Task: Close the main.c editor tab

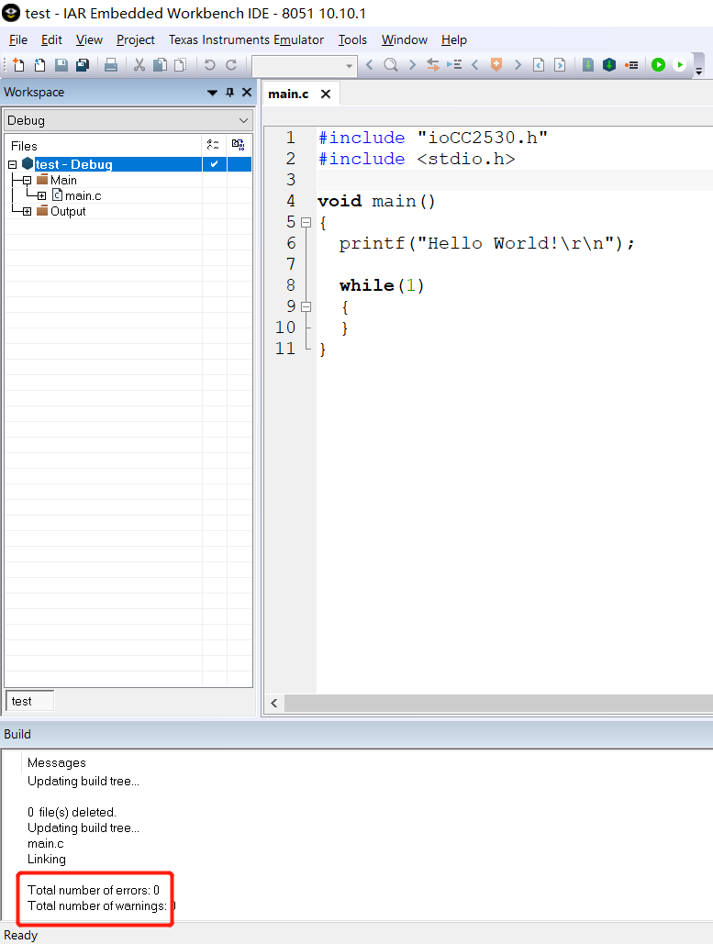Action: tap(326, 94)
